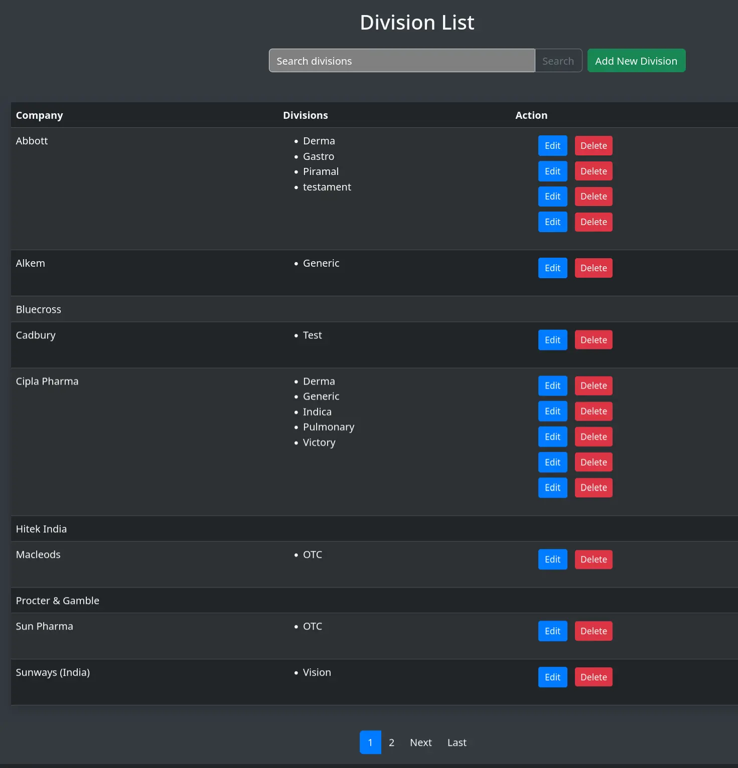
Task: Click the Hitek India company name
Action: coord(41,529)
